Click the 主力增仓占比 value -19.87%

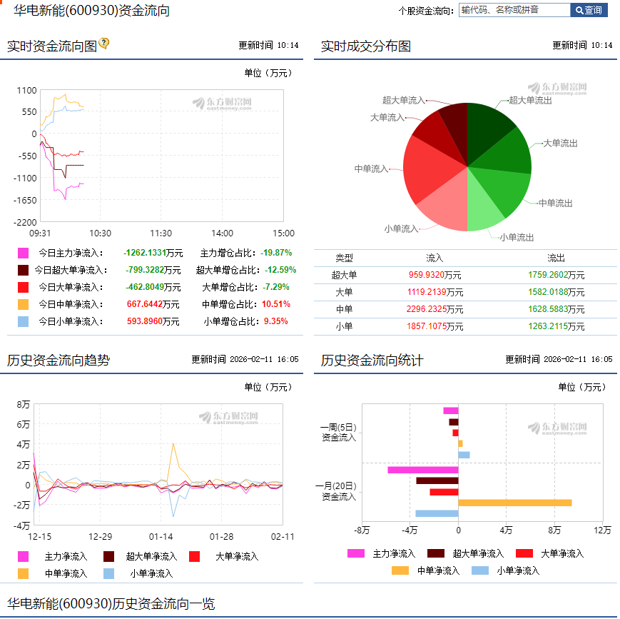tap(278, 253)
